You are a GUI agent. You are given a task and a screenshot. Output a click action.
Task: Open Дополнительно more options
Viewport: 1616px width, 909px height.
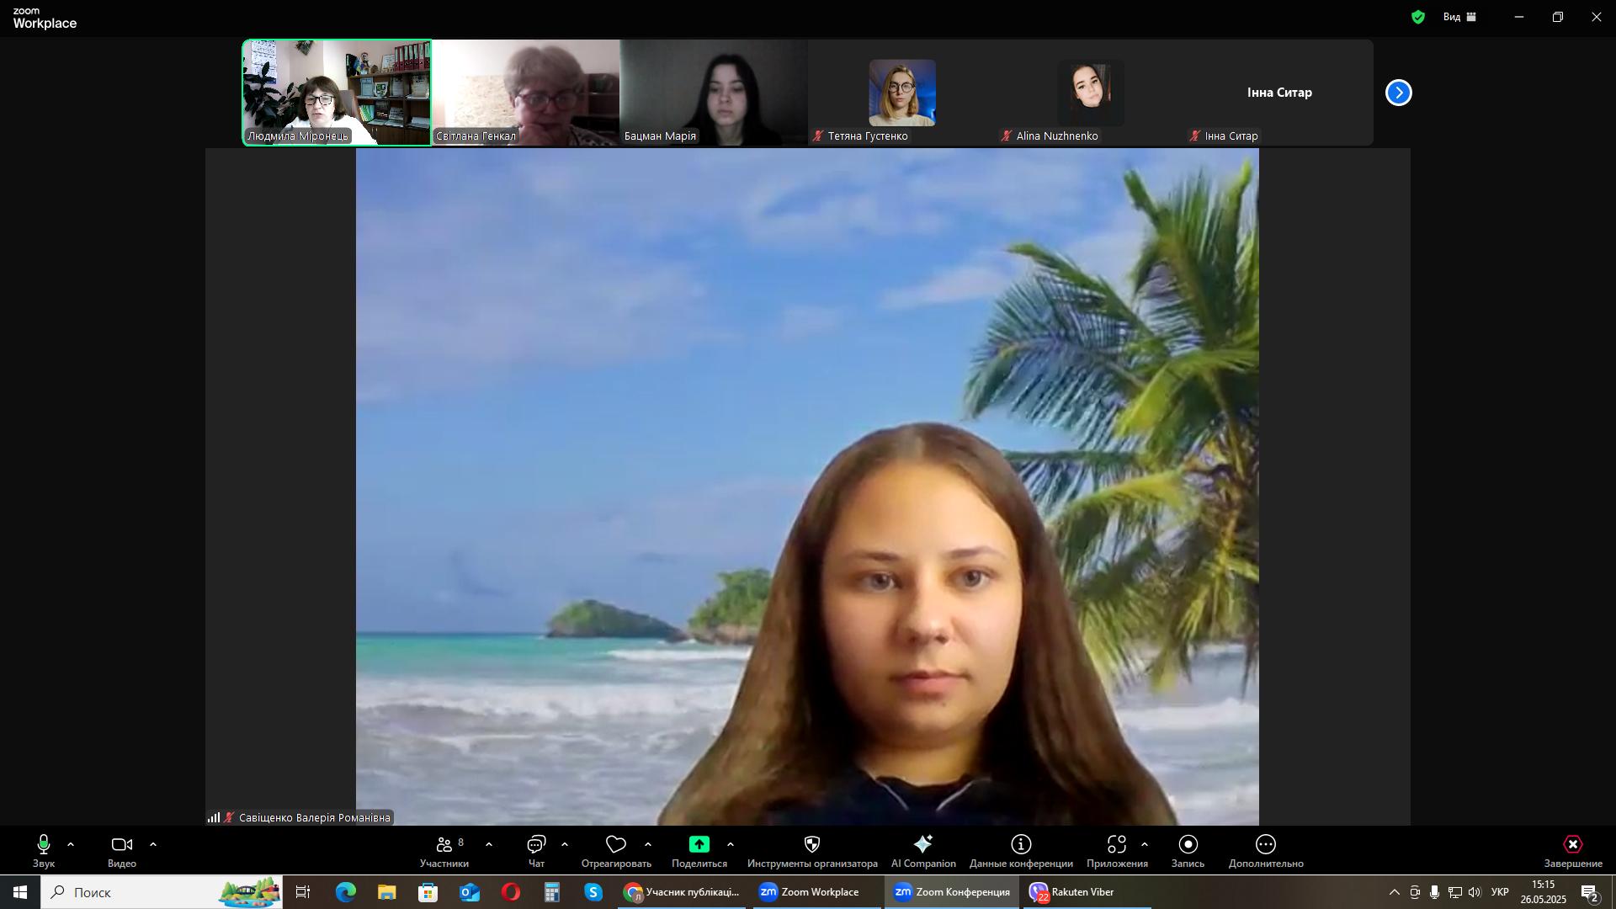pyautogui.click(x=1266, y=851)
